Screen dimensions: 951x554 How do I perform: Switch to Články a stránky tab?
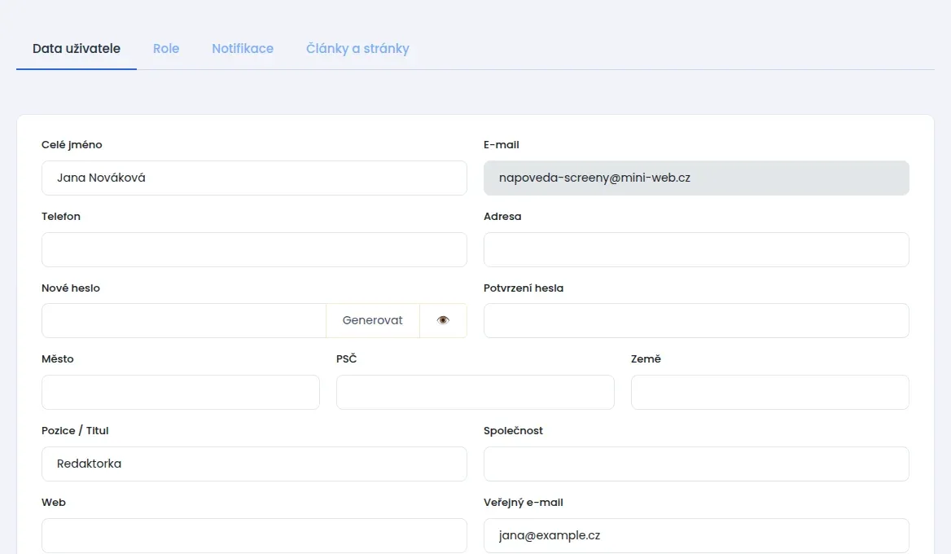click(x=357, y=49)
